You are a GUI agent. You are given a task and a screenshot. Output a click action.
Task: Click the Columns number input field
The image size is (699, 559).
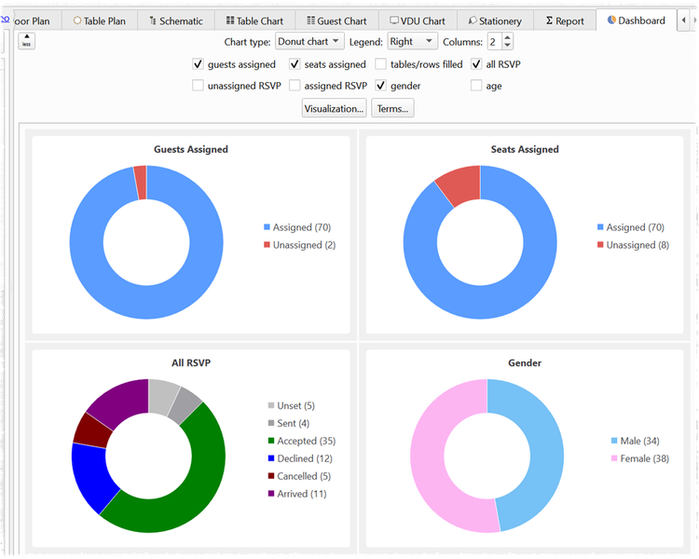point(493,42)
